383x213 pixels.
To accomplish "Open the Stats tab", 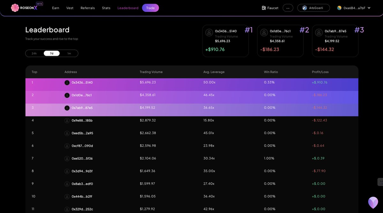I will pos(106,8).
